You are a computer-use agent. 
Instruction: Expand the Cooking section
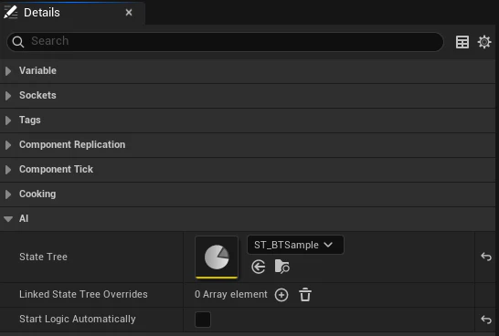point(8,194)
